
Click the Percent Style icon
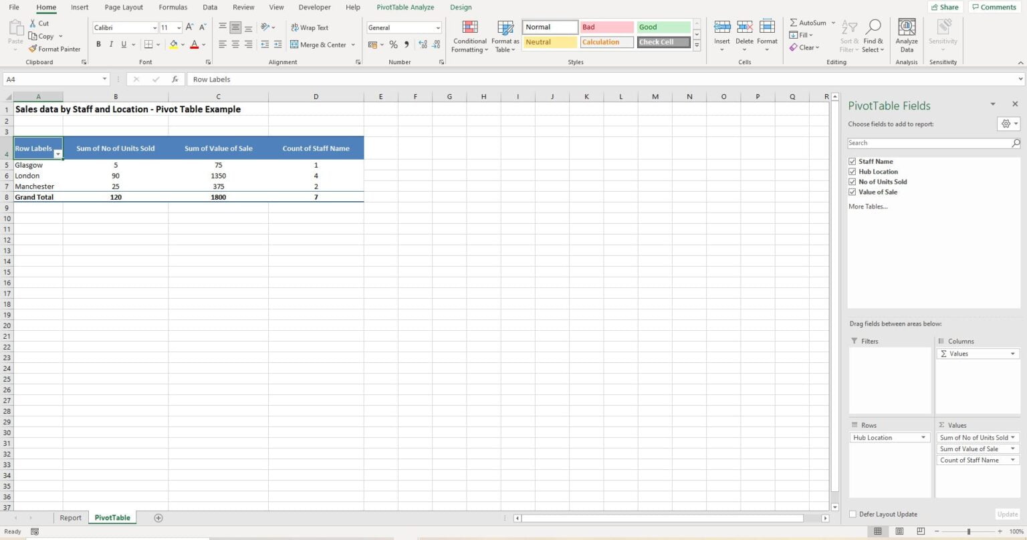(392, 44)
